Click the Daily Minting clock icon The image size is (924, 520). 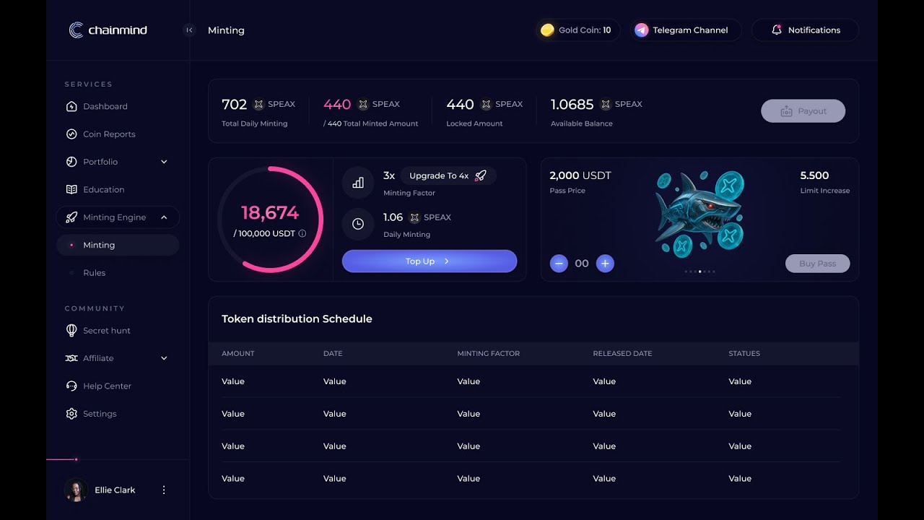tap(358, 224)
